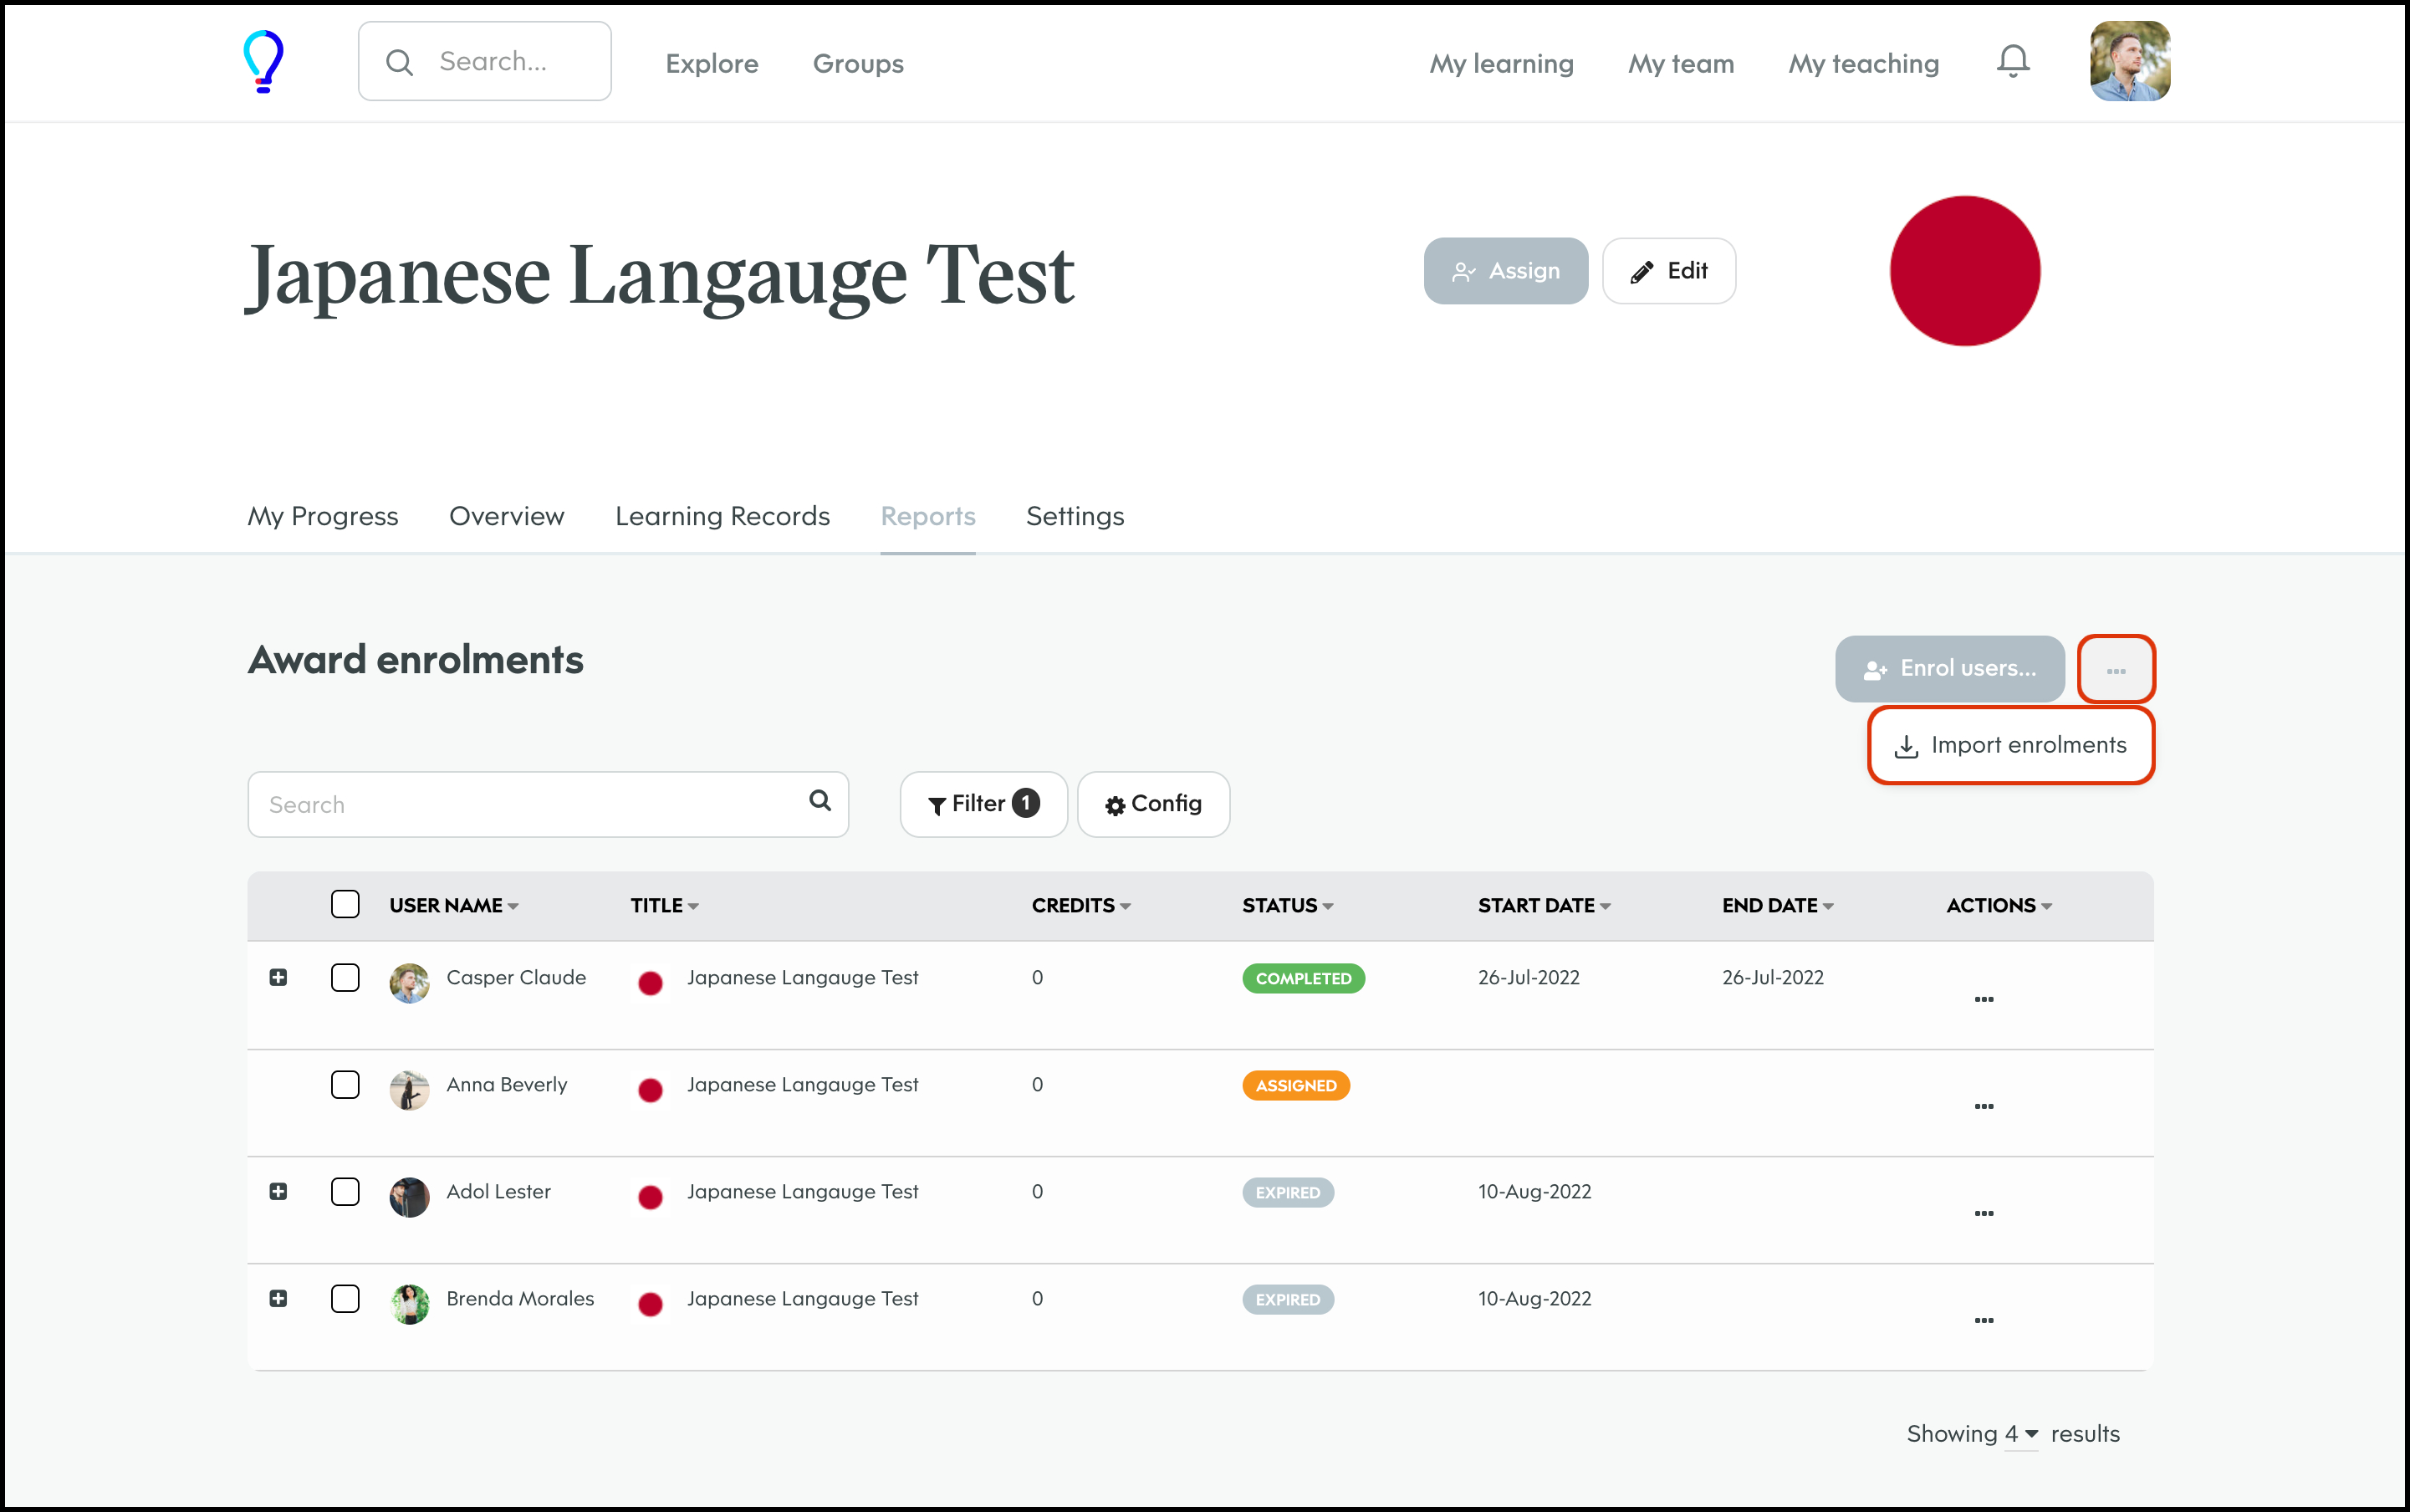Click the lightbulb logo home icon
The image size is (2410, 1512).
click(263, 62)
